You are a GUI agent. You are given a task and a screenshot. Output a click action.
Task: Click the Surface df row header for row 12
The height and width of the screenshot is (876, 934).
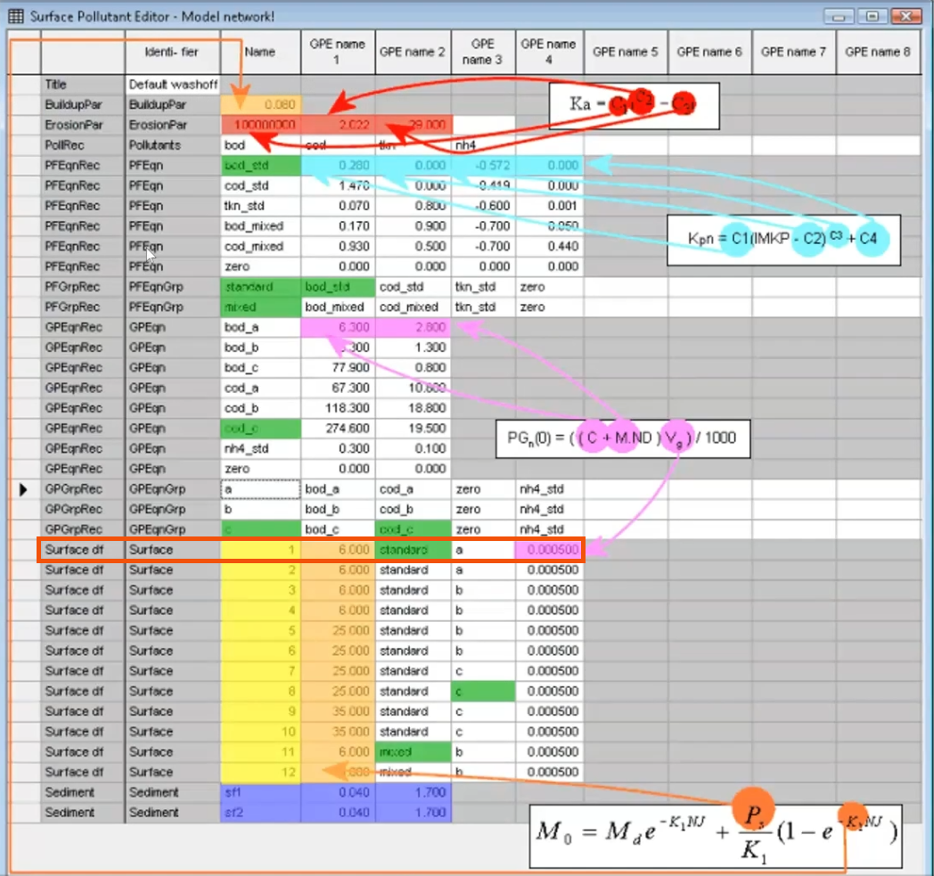[x=78, y=771]
